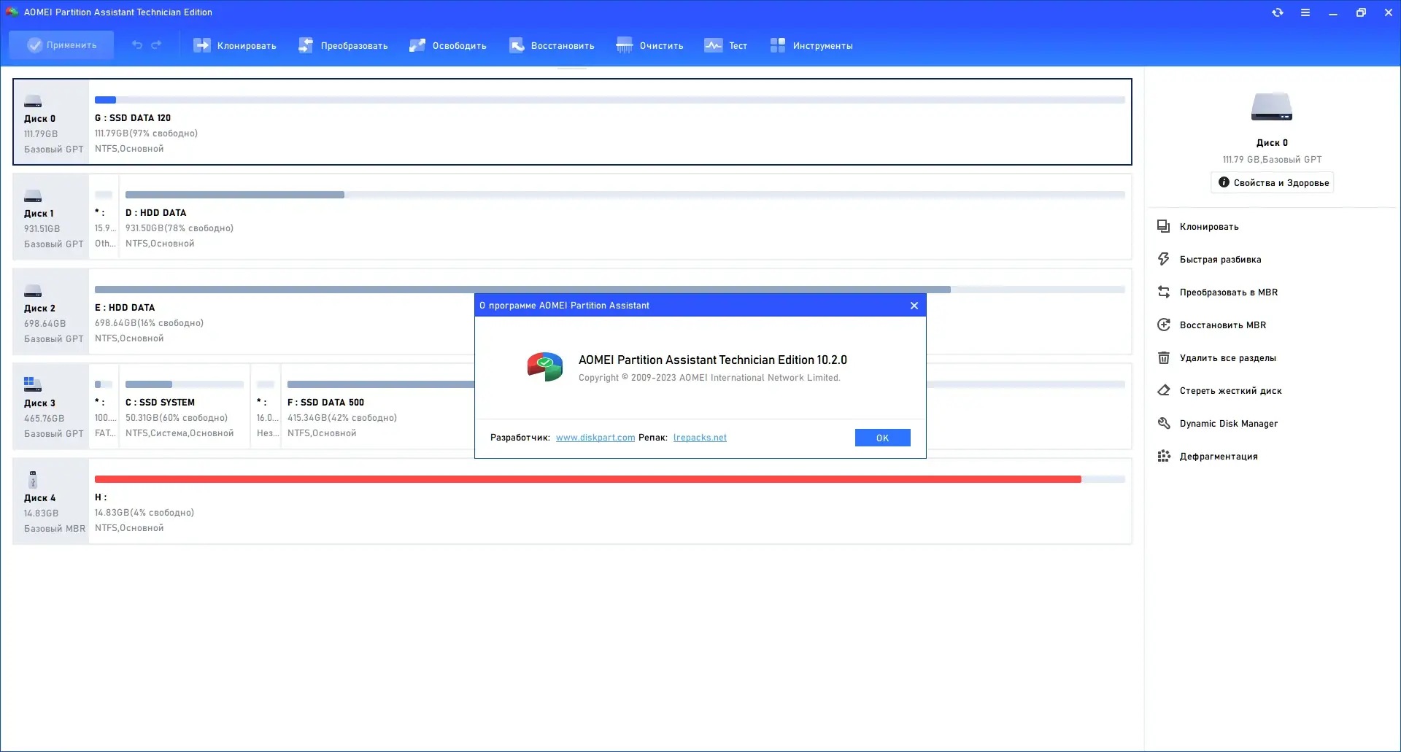Click the convert to MBR arrows icon
The height and width of the screenshot is (752, 1401).
coord(1164,292)
